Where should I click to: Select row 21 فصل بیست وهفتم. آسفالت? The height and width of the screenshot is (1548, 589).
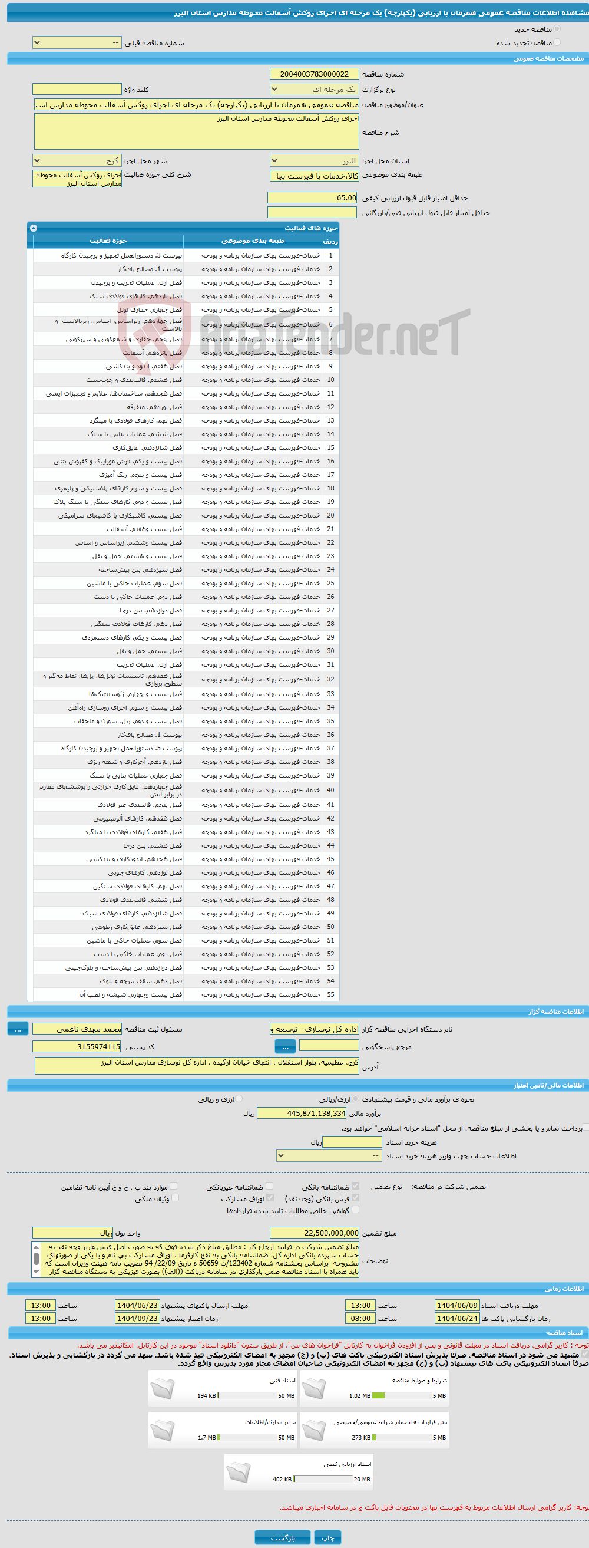186,529
